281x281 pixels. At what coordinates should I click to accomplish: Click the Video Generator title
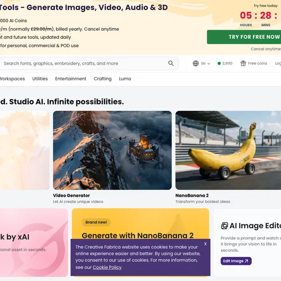(x=71, y=196)
